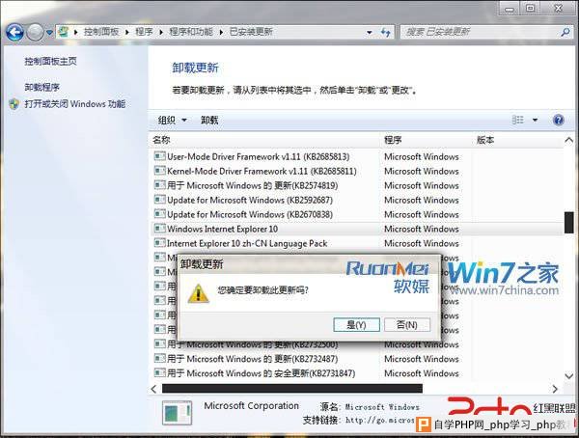This screenshot has height=438, width=579.
Task: Open 打开或关闭 Windows 功能 link
Action: [75, 104]
